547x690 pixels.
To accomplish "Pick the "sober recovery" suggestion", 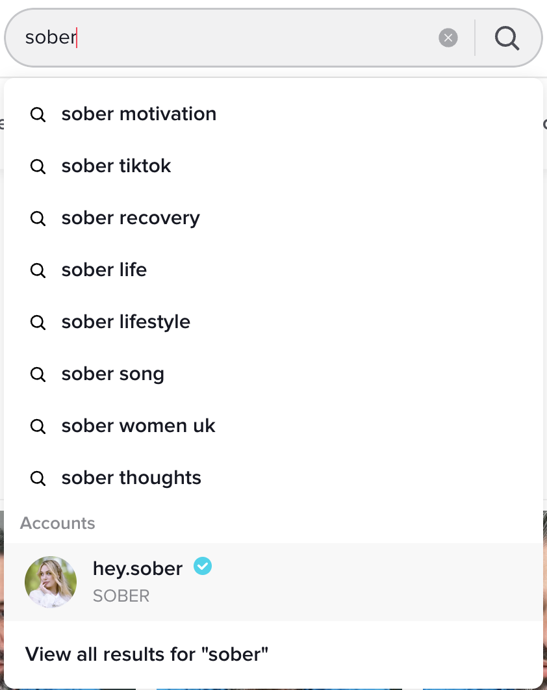I will [x=131, y=218].
